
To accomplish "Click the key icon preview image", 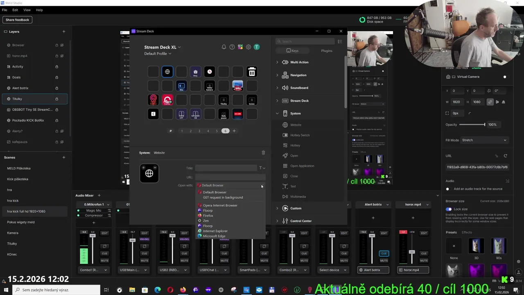I will tap(149, 173).
